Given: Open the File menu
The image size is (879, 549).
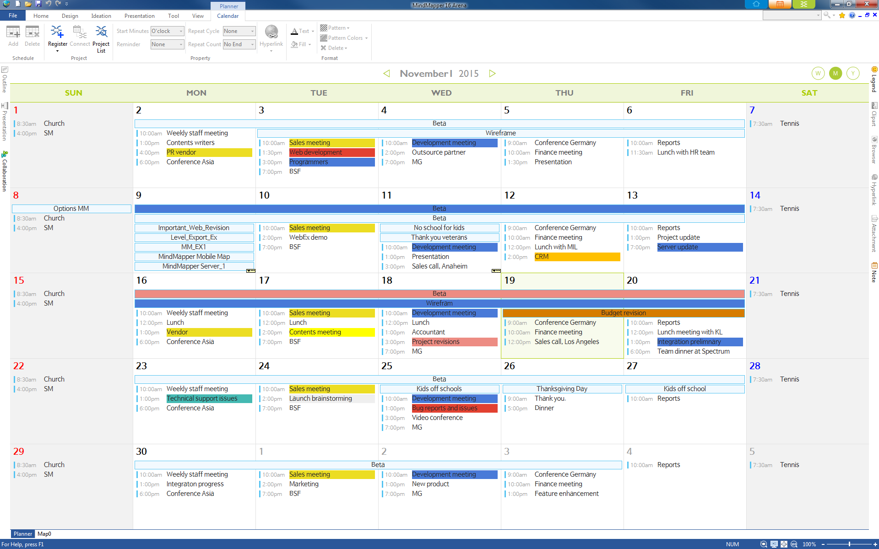Looking at the screenshot, I should tap(13, 16).
